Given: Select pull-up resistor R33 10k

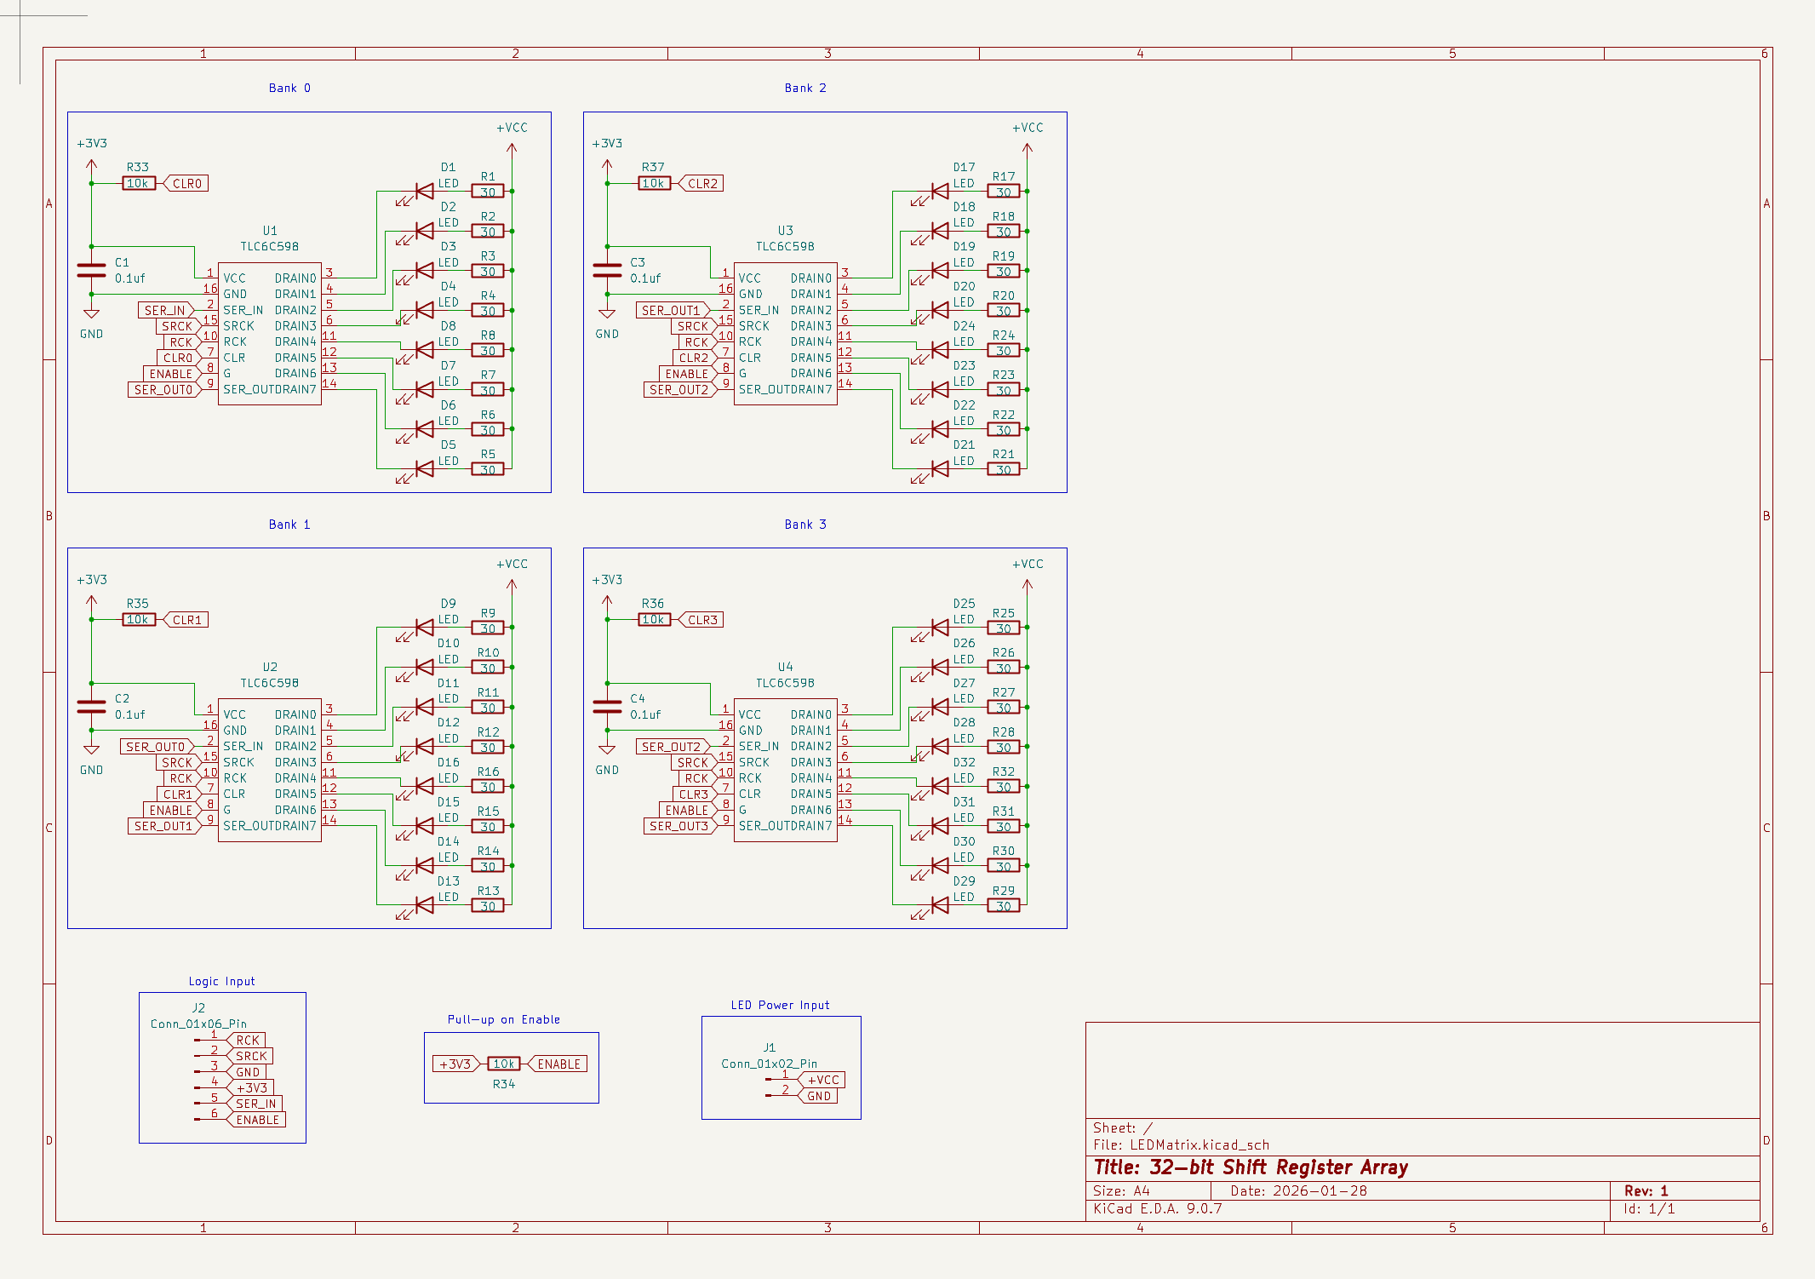Looking at the screenshot, I should 137,182.
